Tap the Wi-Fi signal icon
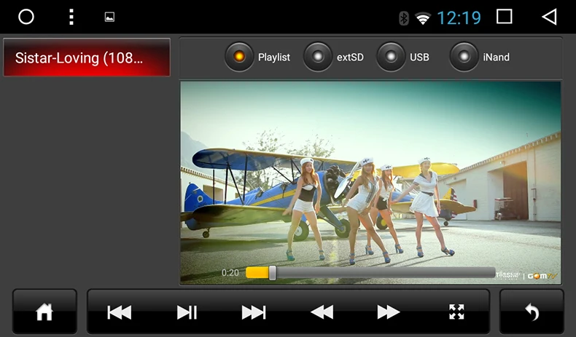Viewport: 576px width, 337px height. point(423,18)
